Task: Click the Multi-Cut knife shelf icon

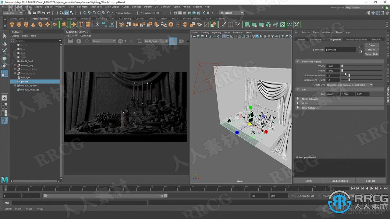Action: pos(223,25)
